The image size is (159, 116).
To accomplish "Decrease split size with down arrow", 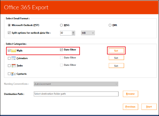I will click(x=73, y=34).
